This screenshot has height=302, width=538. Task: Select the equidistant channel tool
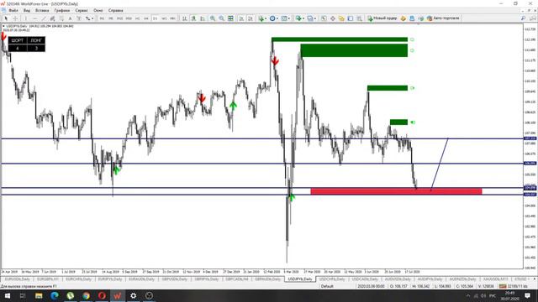click(52, 18)
